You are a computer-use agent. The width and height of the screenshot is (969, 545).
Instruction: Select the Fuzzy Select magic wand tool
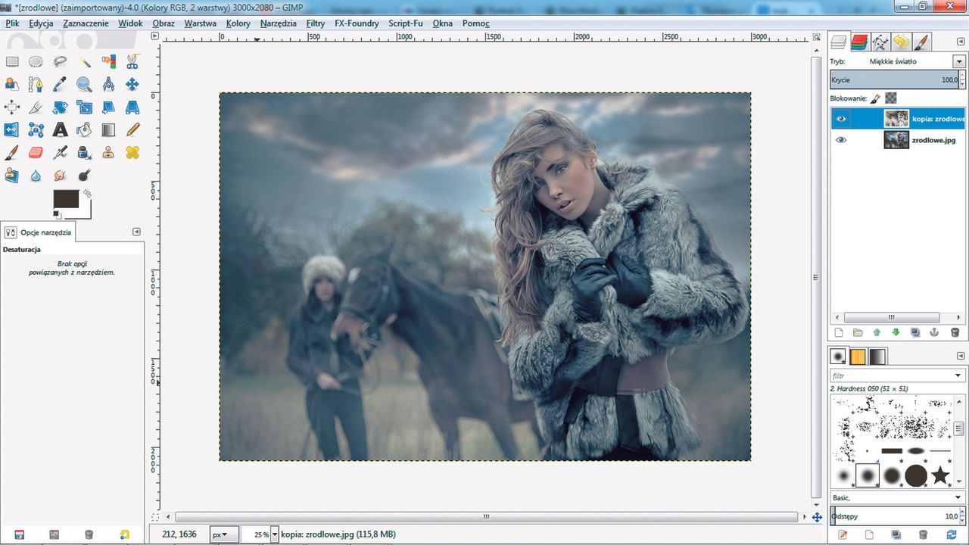[84, 62]
